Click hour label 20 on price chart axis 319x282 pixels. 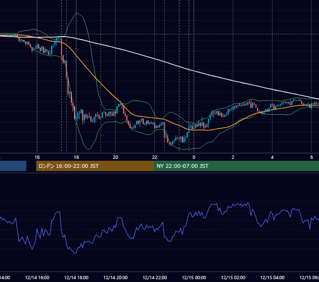point(115,157)
